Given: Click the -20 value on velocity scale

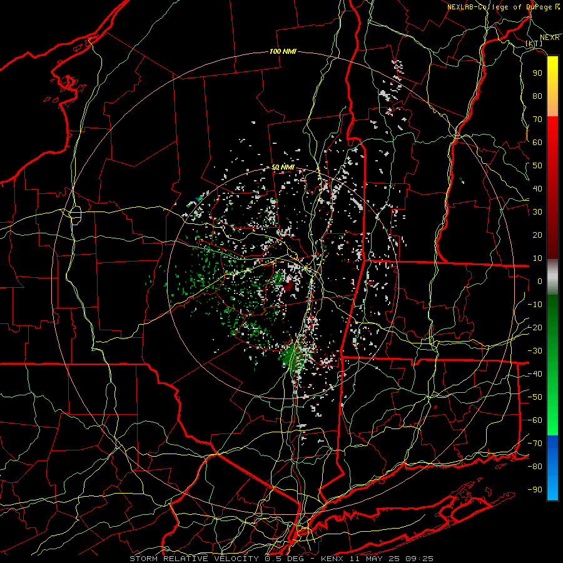Looking at the screenshot, I should [535, 327].
